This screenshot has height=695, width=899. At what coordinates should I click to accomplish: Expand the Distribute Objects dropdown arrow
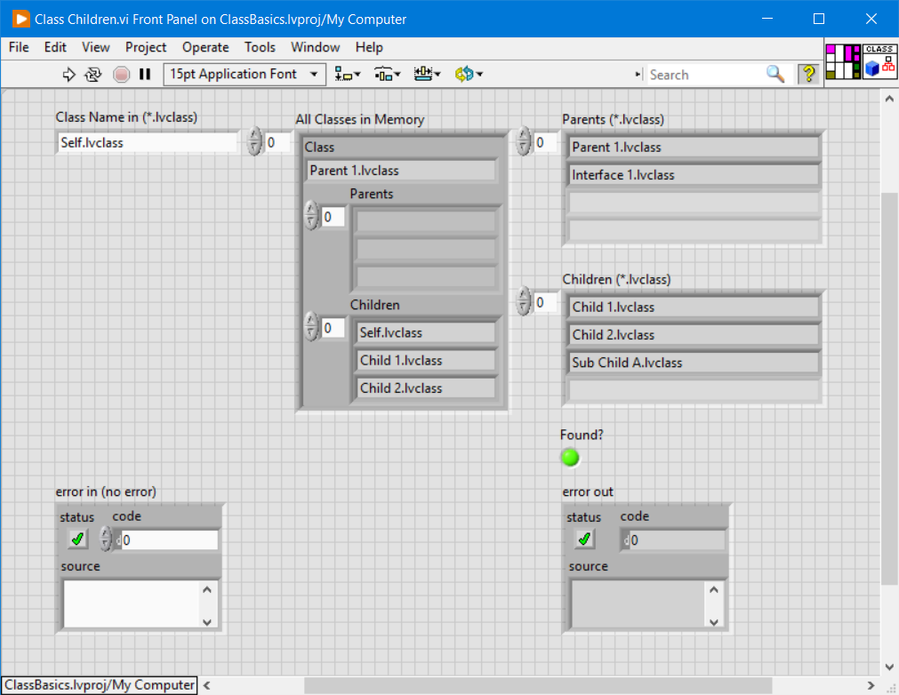[x=397, y=75]
